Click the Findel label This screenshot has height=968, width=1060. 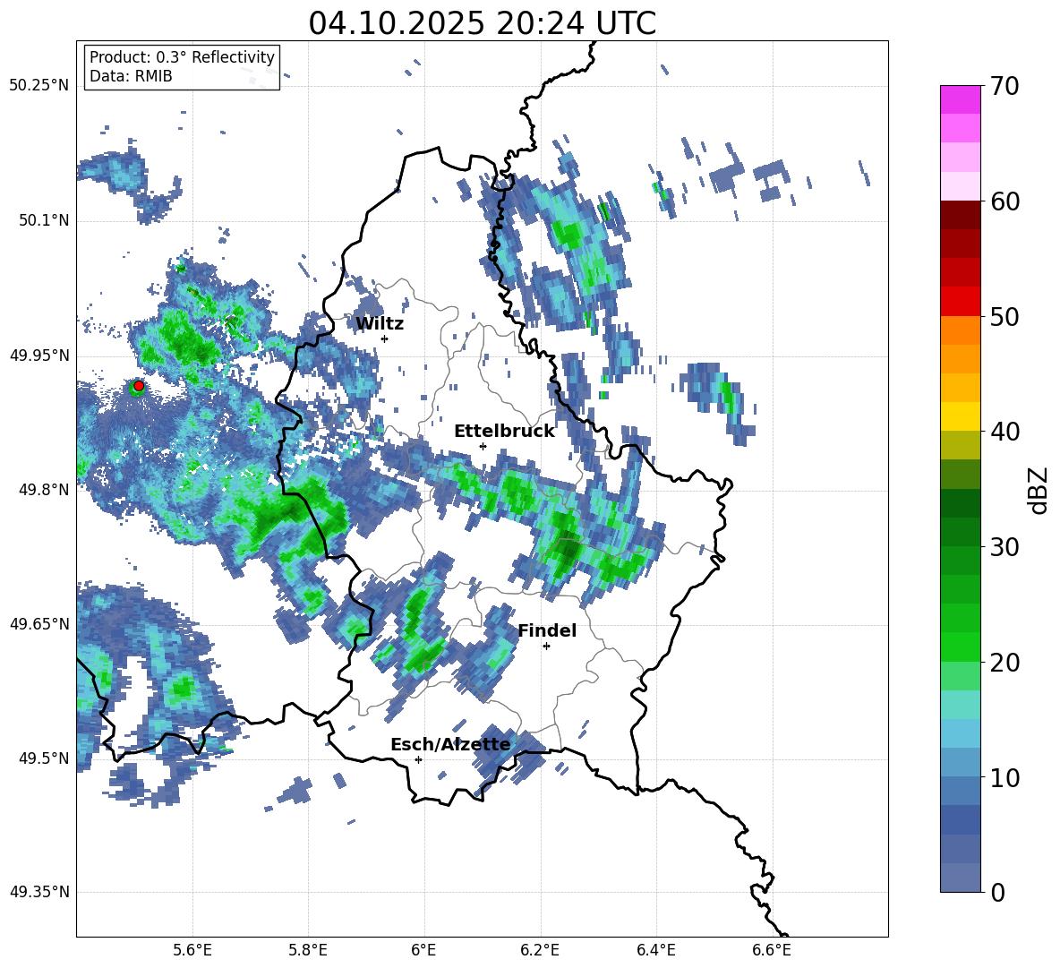[547, 630]
